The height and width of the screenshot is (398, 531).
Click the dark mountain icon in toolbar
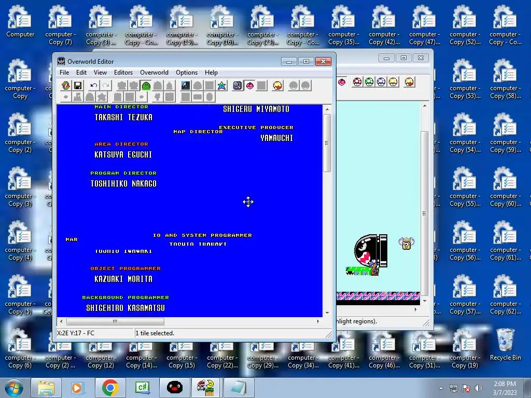[x=186, y=86]
